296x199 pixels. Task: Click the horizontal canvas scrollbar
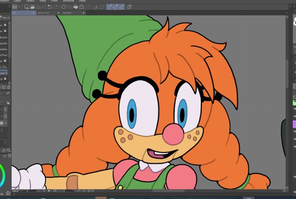tap(168, 191)
